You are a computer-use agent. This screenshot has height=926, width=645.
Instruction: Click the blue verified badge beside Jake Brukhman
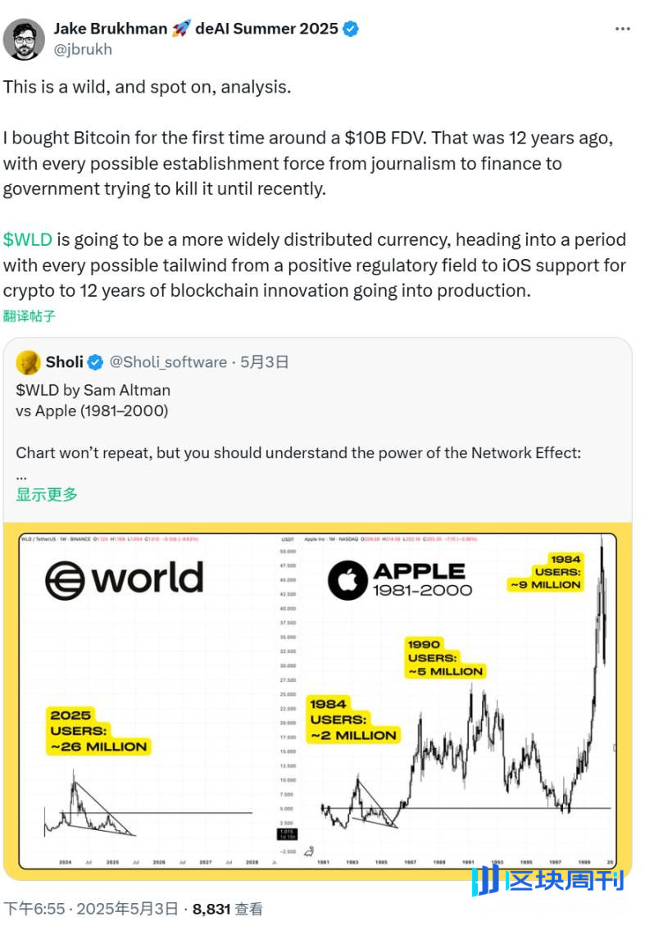coord(351,29)
